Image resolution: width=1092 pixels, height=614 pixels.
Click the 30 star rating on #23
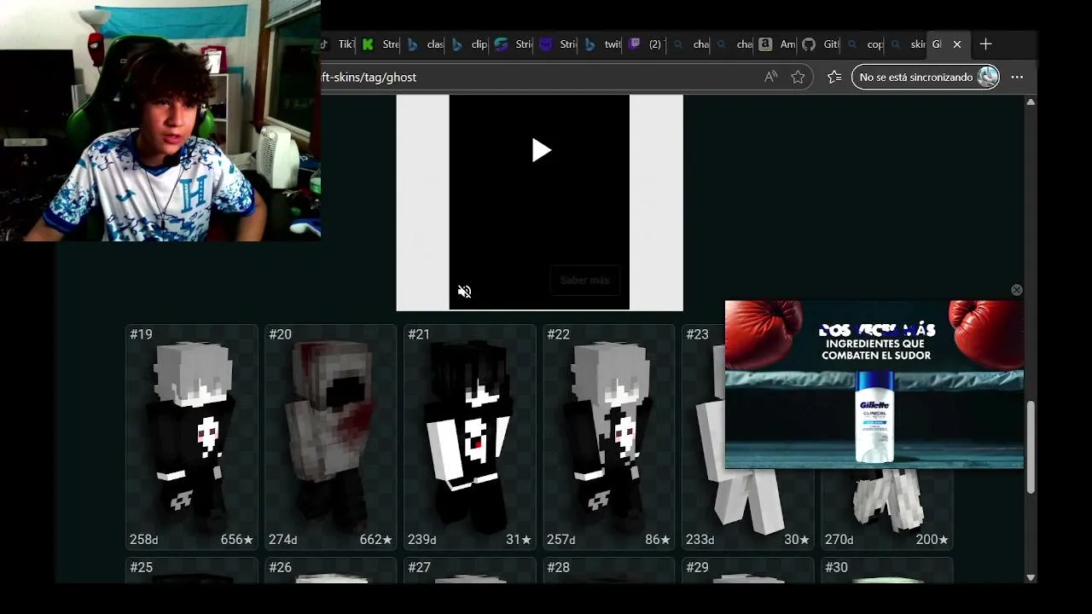(x=796, y=540)
